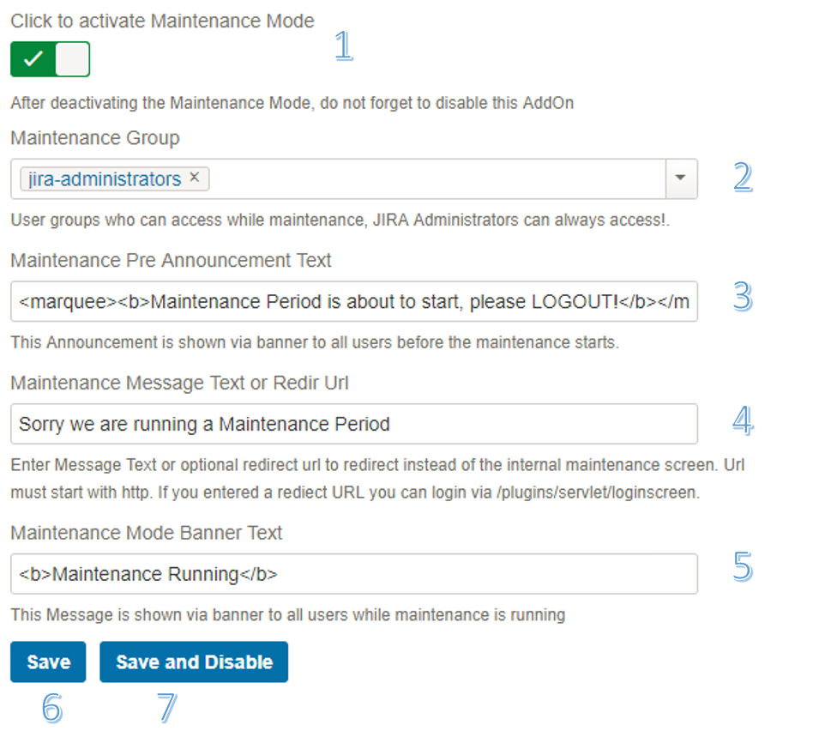This screenshot has height=731, width=837.
Task: Click annotation number 3 beside the pre-announcement field
Action: (x=742, y=297)
